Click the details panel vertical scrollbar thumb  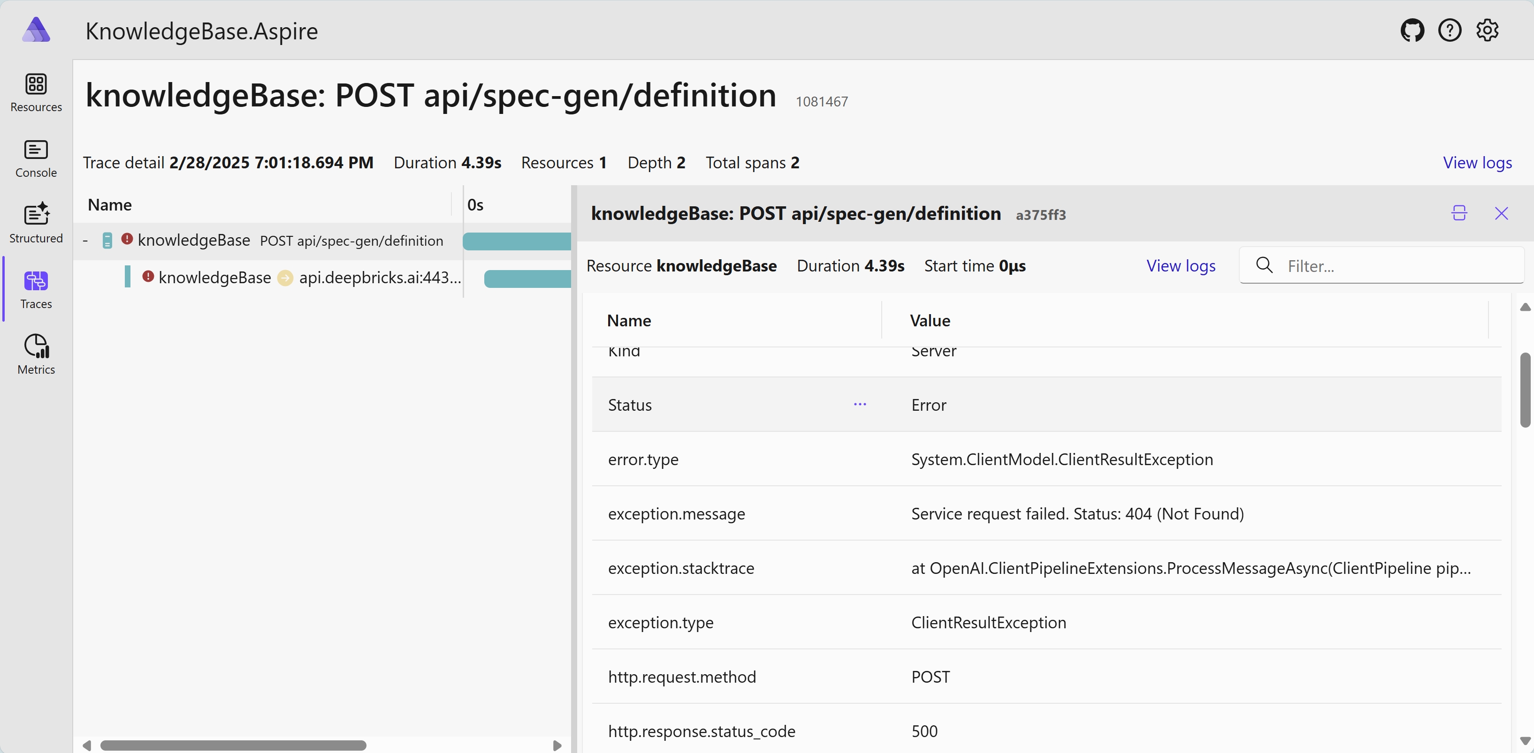point(1525,390)
